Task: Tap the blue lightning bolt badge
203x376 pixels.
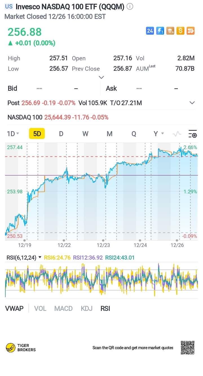Action: pos(160,31)
